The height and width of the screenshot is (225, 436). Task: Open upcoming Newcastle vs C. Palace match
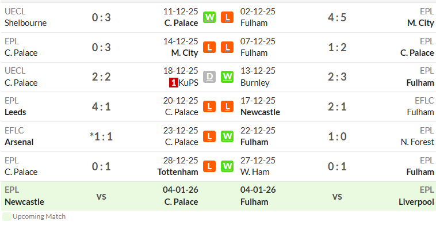click(101, 196)
